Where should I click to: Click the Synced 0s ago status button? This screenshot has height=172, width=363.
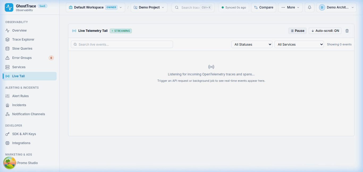point(234,7)
